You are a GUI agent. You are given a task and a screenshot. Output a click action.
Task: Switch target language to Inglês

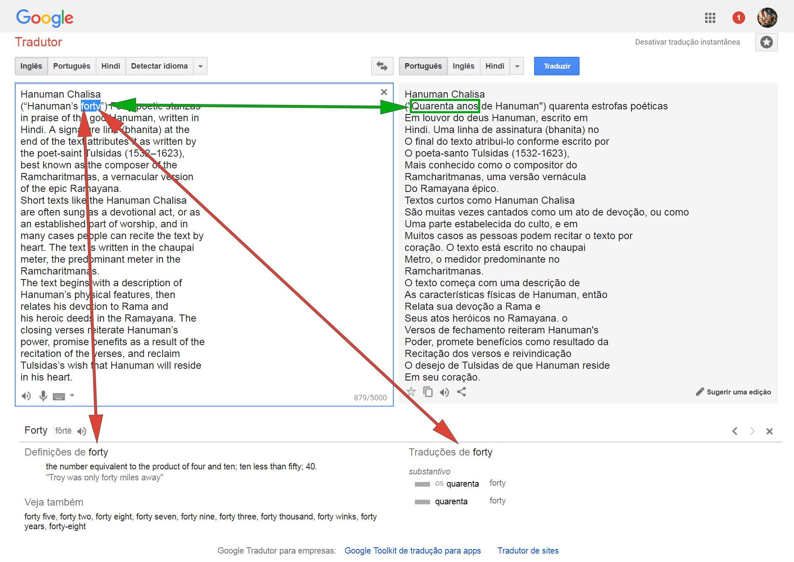tap(463, 66)
